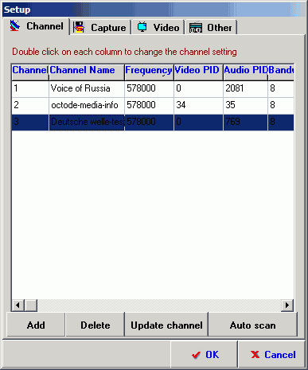Select the Voice of Russia row
The image size is (308, 370).
click(x=153, y=88)
